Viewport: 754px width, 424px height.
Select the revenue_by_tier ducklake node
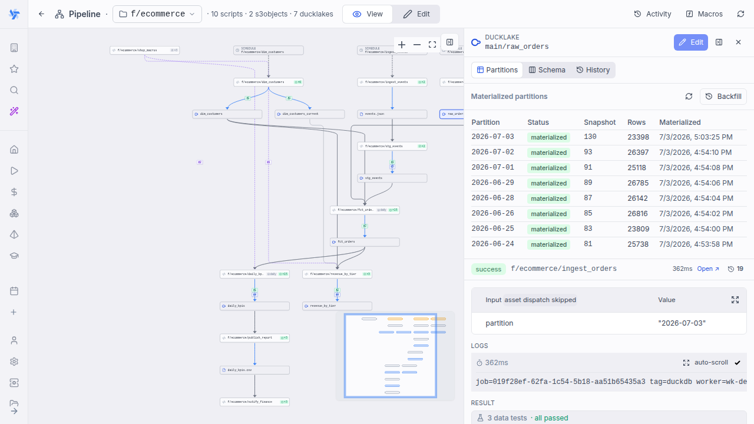pos(337,306)
